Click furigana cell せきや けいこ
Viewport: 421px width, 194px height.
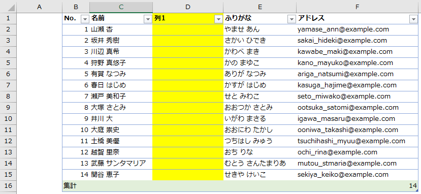pyautogui.click(x=260, y=174)
